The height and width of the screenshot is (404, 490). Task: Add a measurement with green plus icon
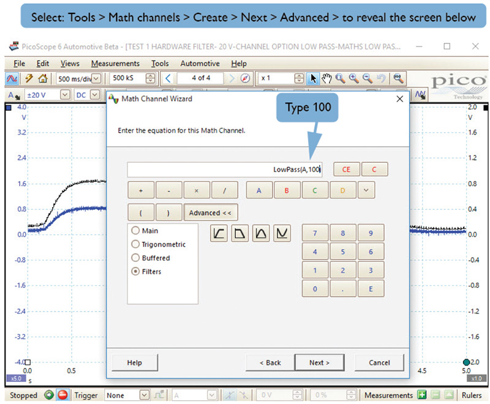point(422,395)
